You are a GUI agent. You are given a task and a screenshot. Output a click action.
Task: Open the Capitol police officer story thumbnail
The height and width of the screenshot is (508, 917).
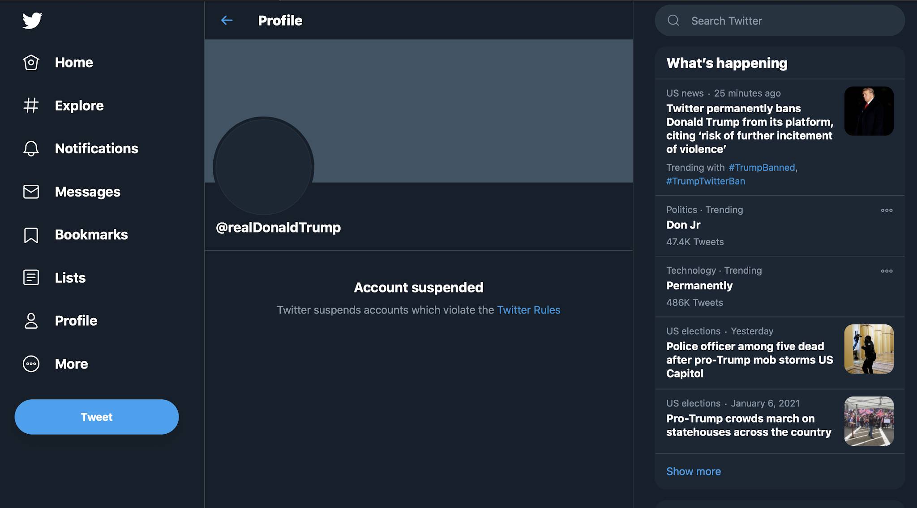(869, 349)
